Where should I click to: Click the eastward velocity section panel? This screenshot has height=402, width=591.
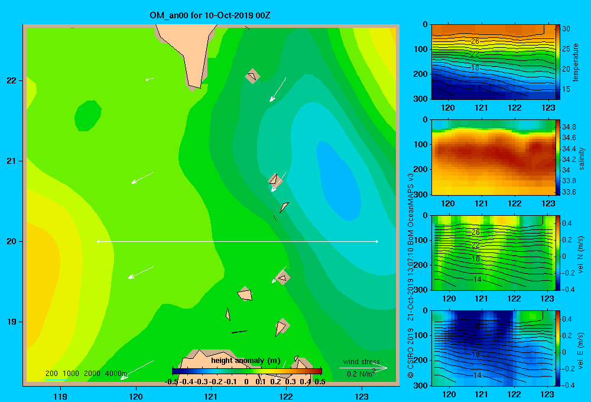point(493,348)
